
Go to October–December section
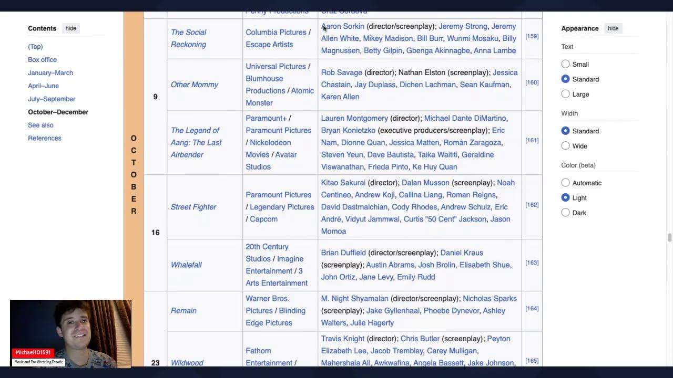(58, 112)
